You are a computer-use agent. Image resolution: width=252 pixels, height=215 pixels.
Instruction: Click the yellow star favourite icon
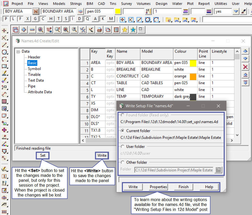pos(125,30)
